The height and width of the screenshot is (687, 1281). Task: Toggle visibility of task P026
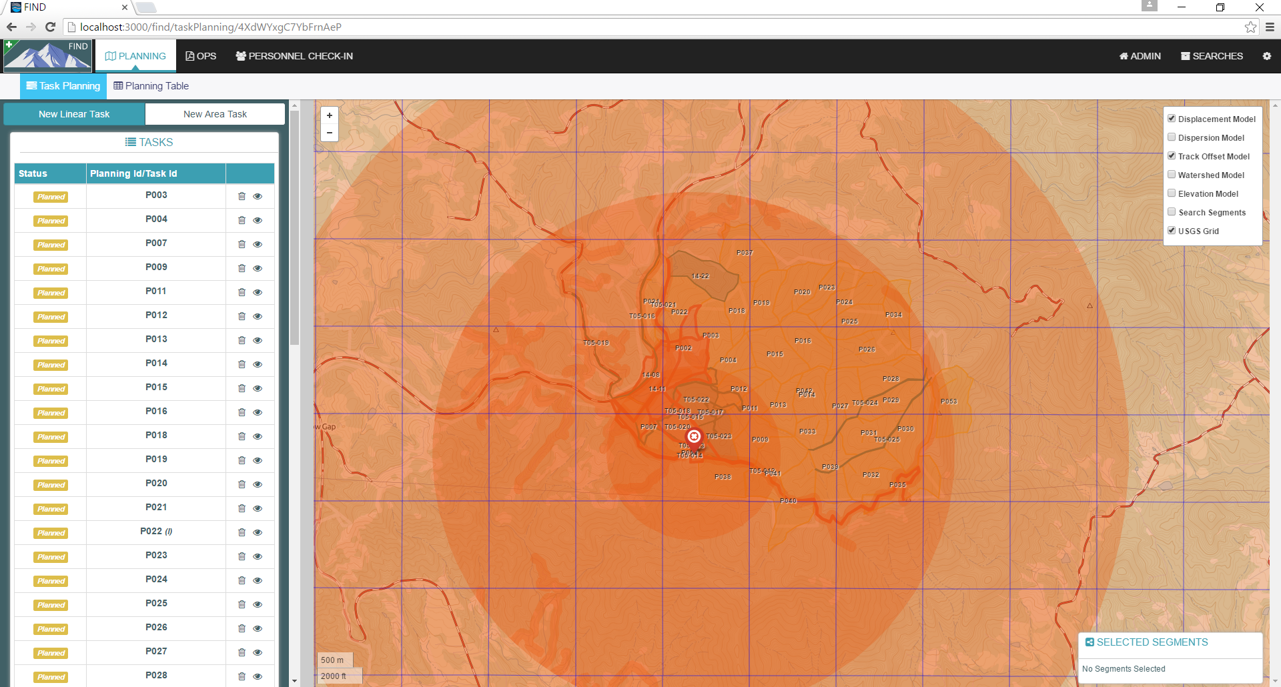pyautogui.click(x=258, y=628)
